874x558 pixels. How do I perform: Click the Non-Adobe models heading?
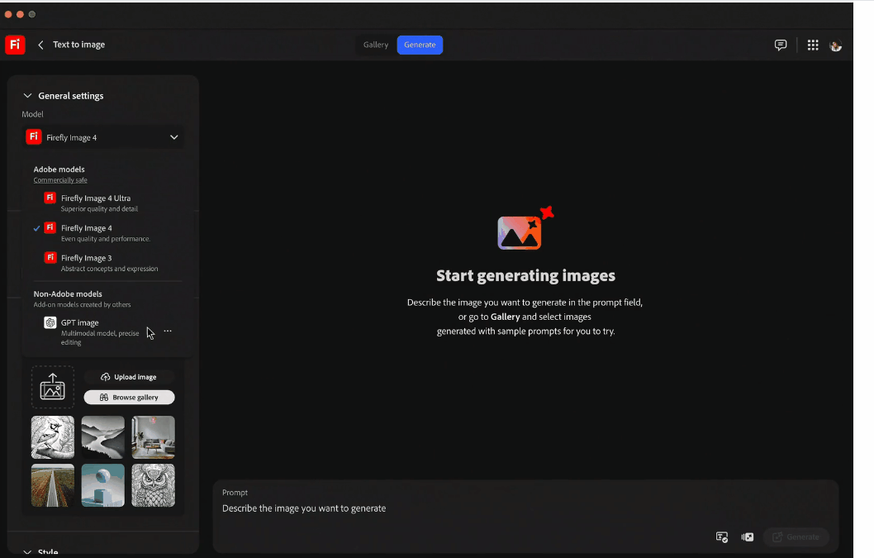[x=68, y=294]
